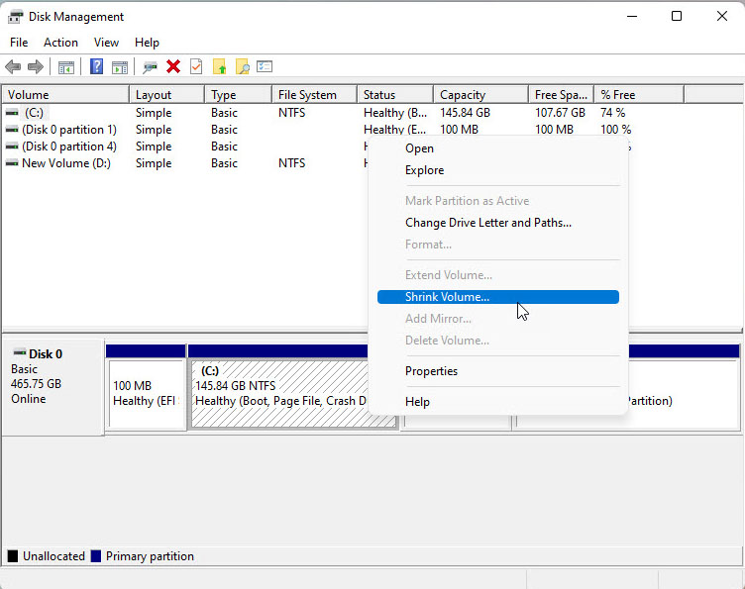Select the 100 MB Healthy EFI partition block
The image size is (745, 589).
point(146,394)
